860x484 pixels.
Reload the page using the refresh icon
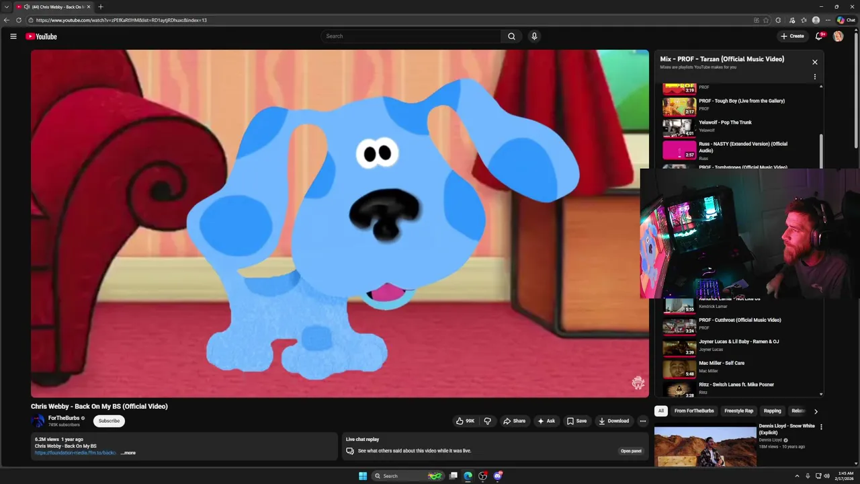tap(19, 20)
